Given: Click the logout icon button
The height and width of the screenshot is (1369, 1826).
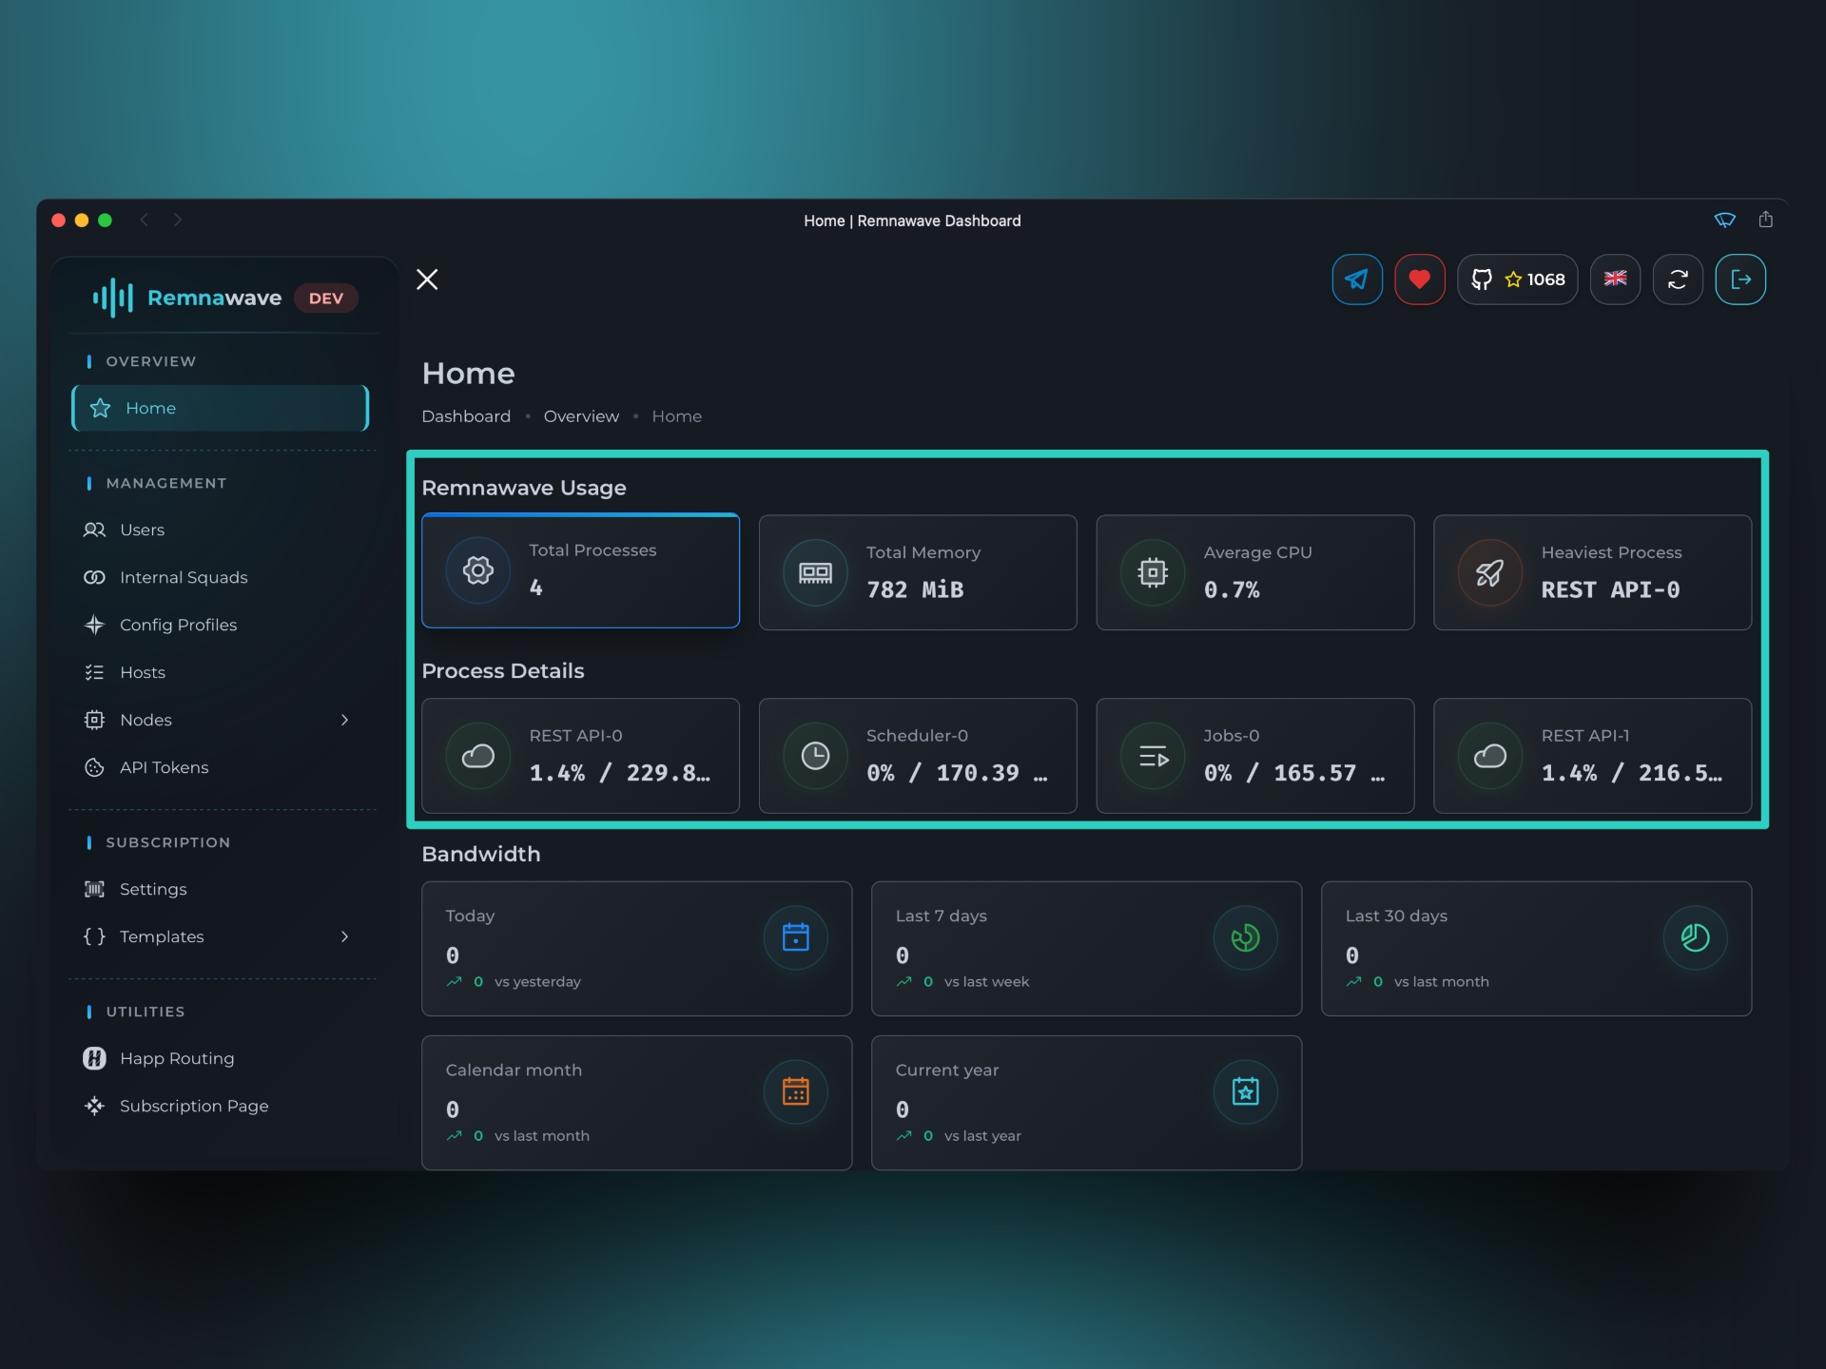Looking at the screenshot, I should click(x=1740, y=280).
